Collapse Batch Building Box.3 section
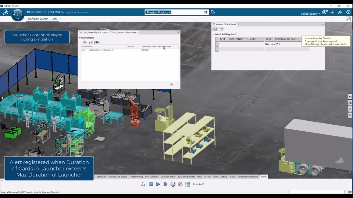353x198 pixels. [x=214, y=34]
